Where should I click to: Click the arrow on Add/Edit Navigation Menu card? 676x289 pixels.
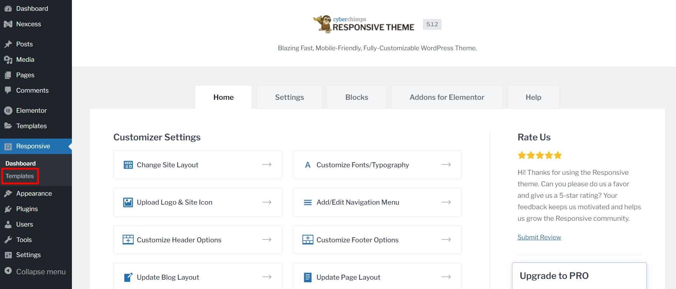pyautogui.click(x=446, y=202)
